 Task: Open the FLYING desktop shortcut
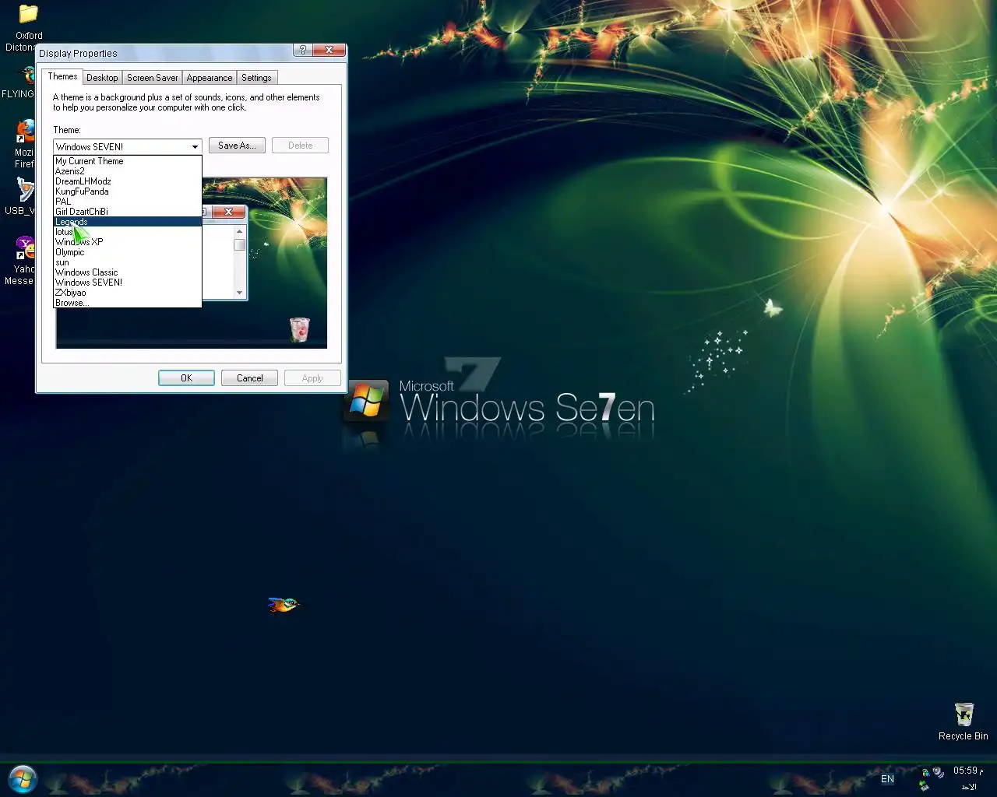click(x=26, y=75)
